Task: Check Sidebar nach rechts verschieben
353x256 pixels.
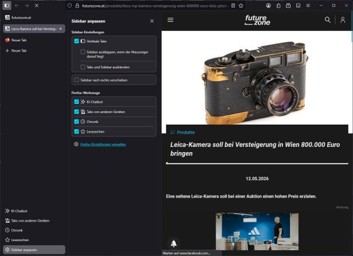Action: [77, 80]
